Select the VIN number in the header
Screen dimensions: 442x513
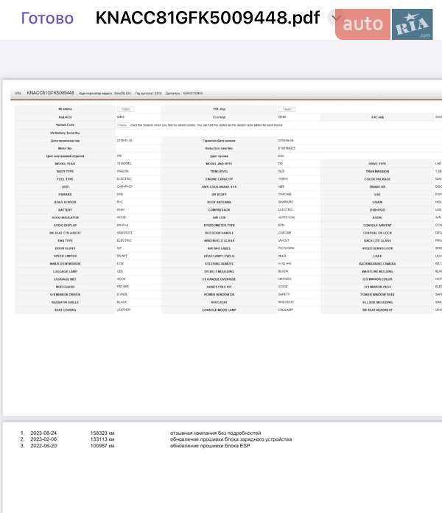(50, 94)
